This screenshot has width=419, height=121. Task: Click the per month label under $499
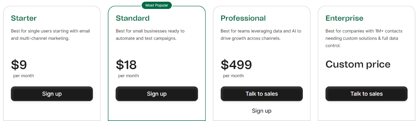coord(233,76)
